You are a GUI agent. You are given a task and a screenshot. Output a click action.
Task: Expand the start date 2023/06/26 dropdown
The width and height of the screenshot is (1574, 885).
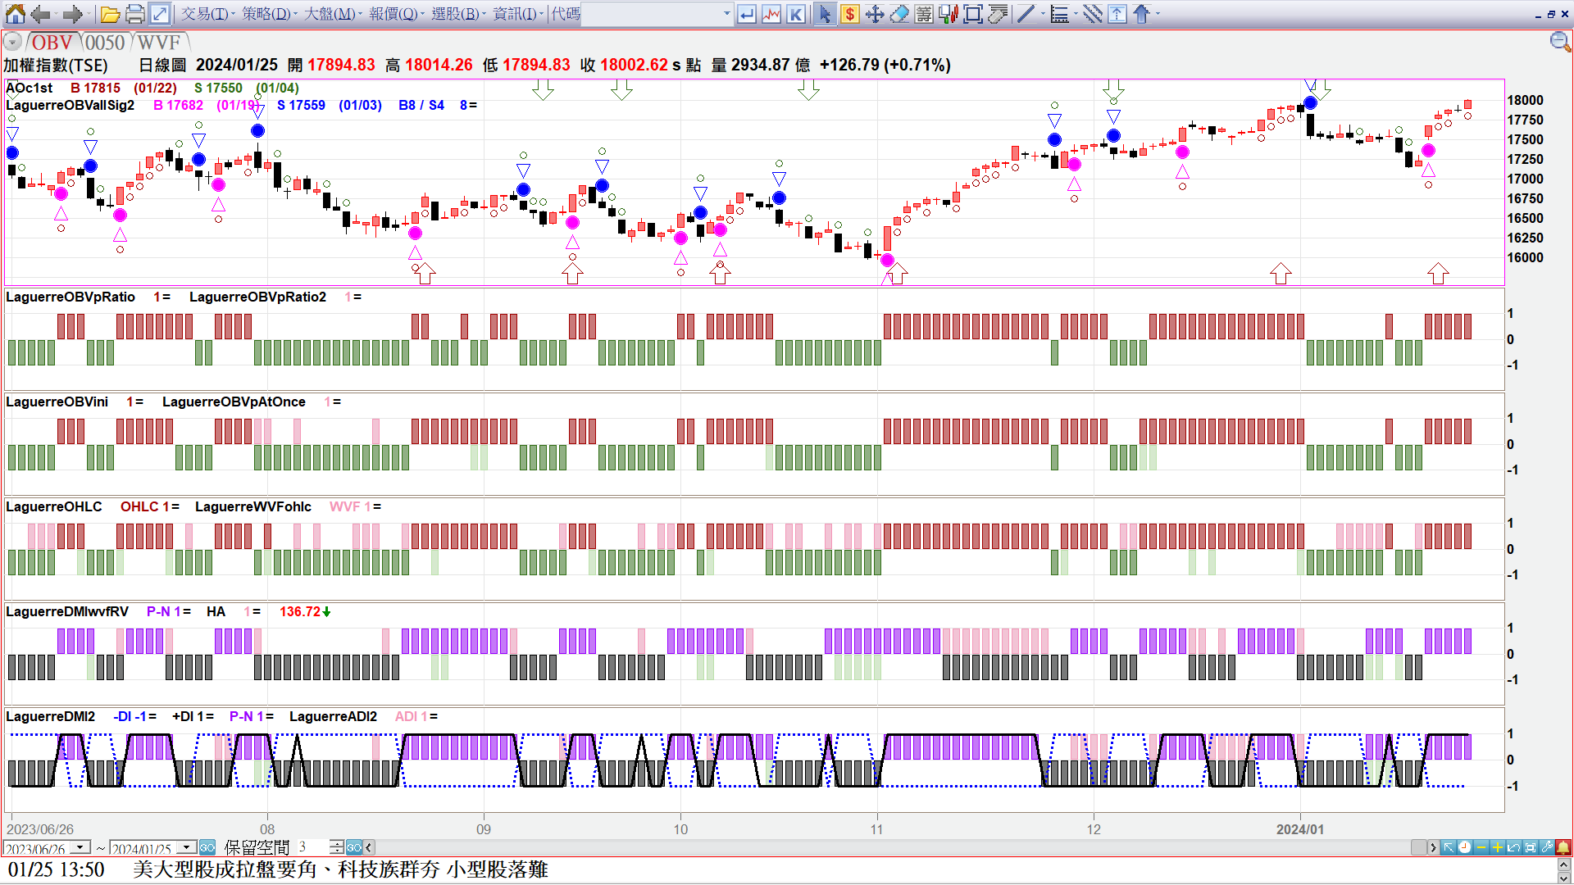click(x=80, y=847)
